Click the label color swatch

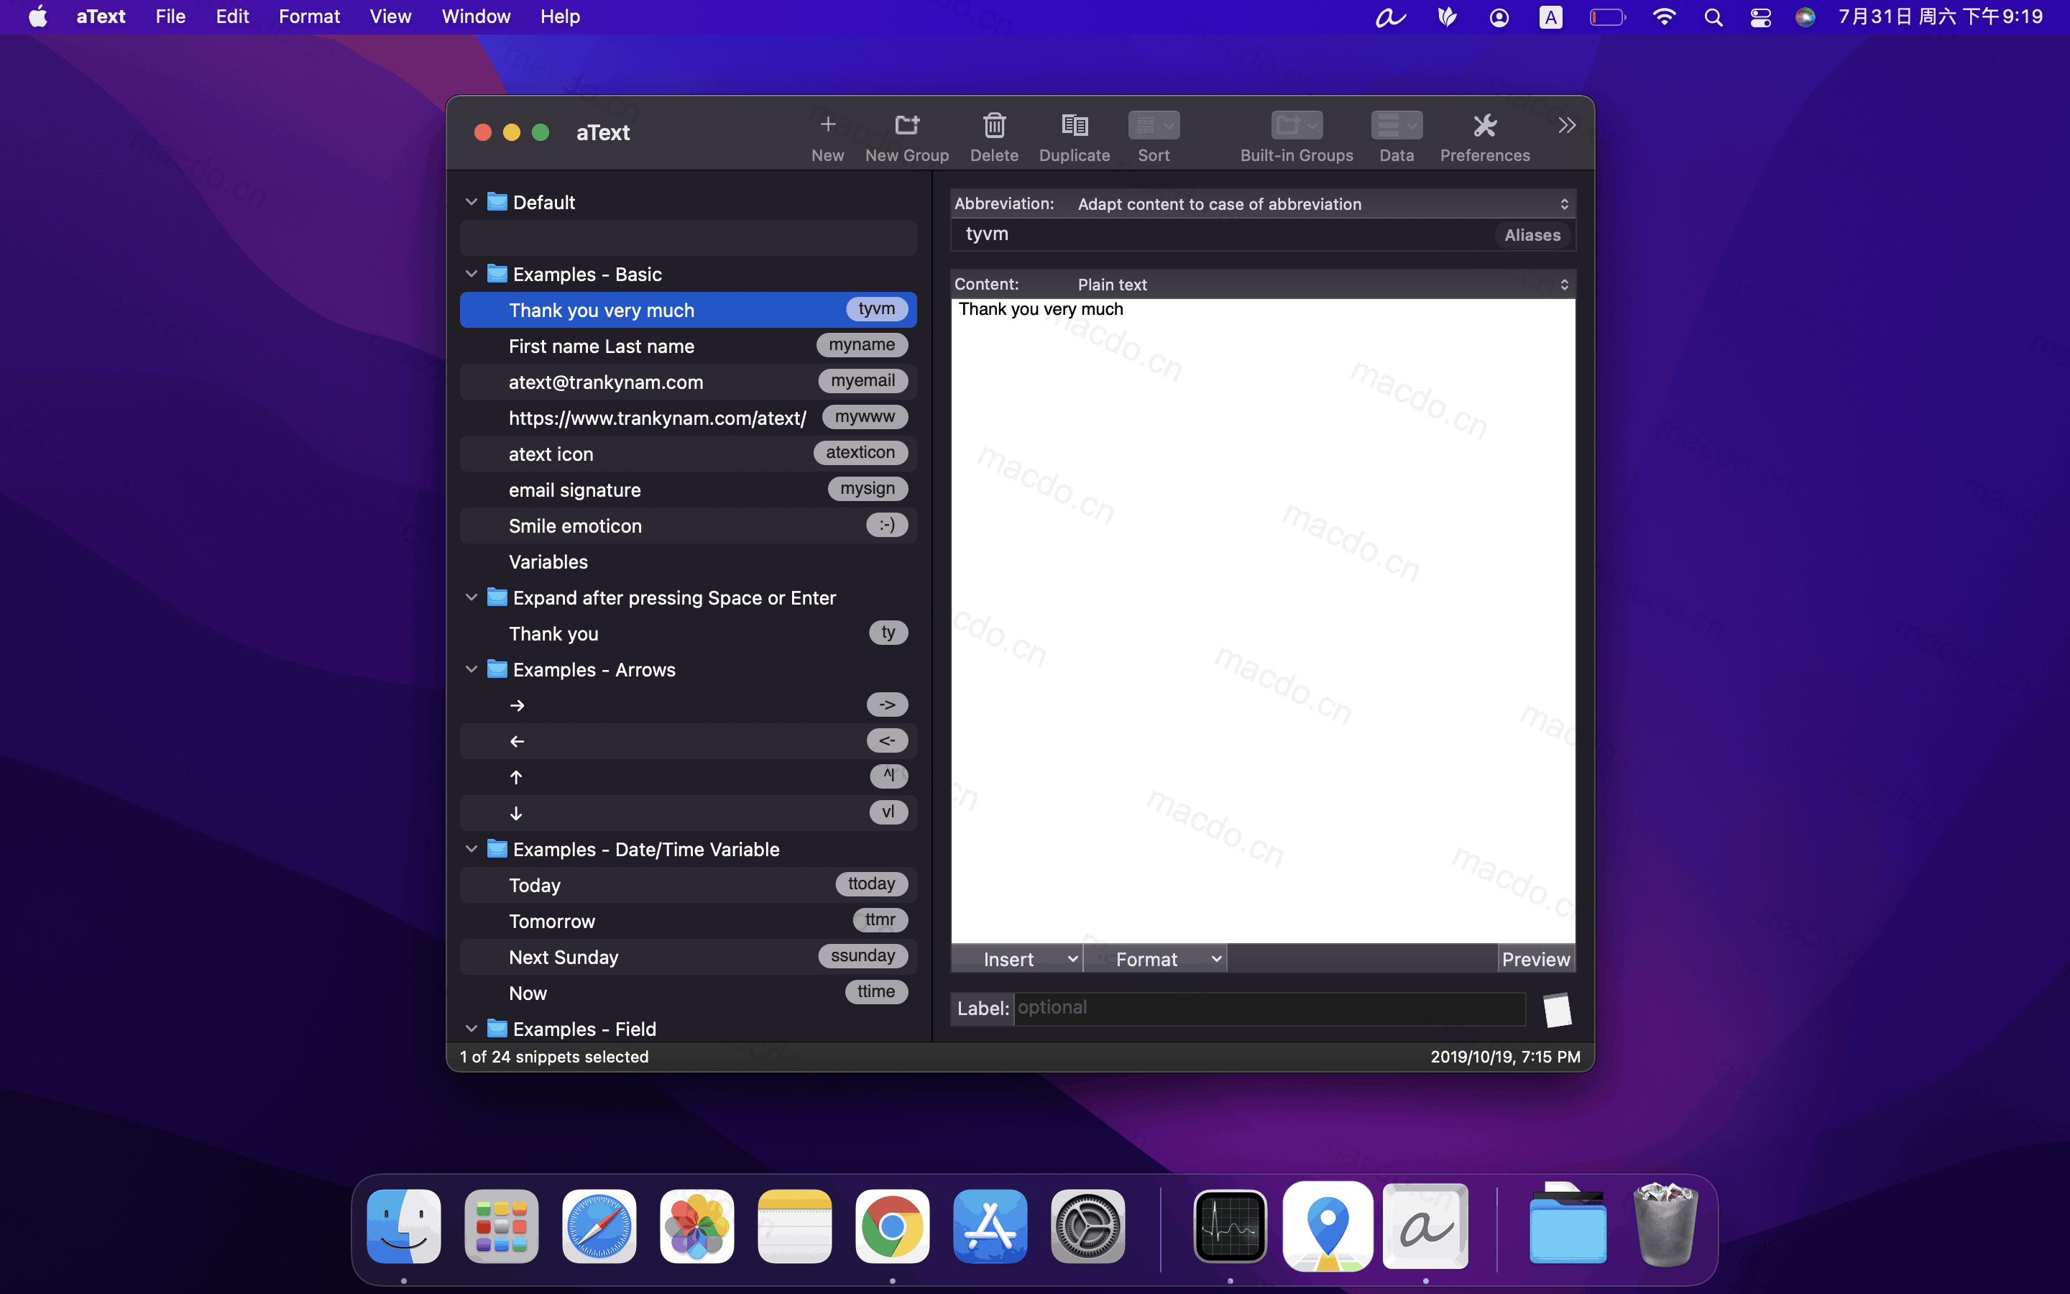[1557, 1010]
